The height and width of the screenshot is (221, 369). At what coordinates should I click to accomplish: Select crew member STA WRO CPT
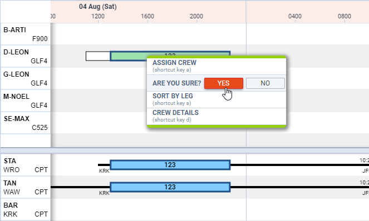[x=26, y=165]
